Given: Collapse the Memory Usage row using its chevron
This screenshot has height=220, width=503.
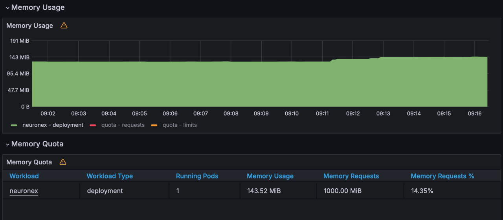Looking at the screenshot, I should (7, 8).
